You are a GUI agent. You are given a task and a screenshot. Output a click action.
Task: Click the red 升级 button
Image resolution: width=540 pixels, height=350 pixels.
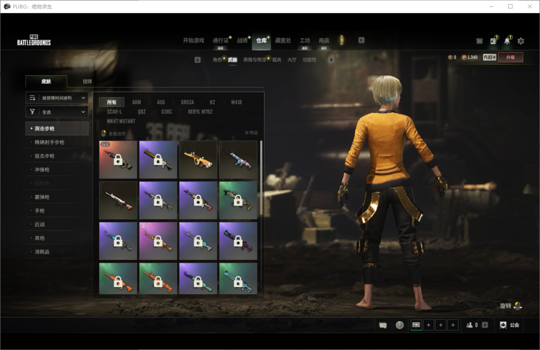coord(510,57)
